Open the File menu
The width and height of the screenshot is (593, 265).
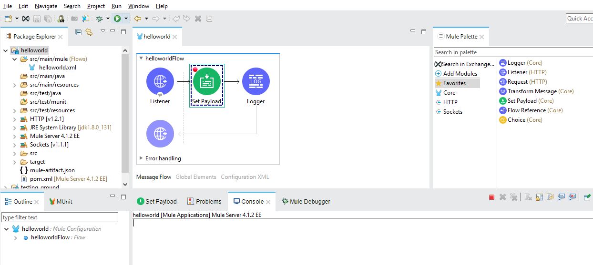pyautogui.click(x=8, y=6)
